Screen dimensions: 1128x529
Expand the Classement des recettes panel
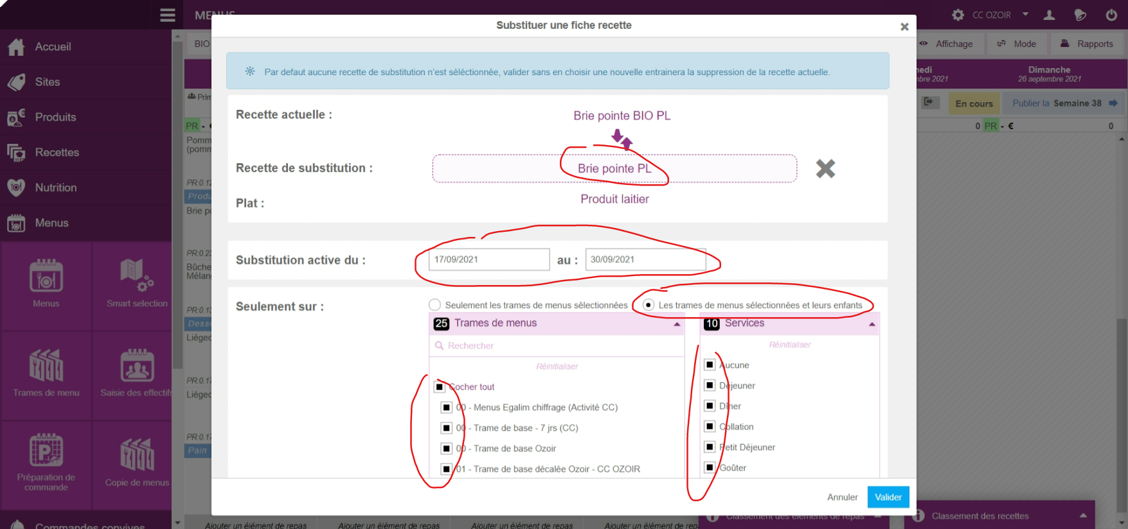[1084, 516]
